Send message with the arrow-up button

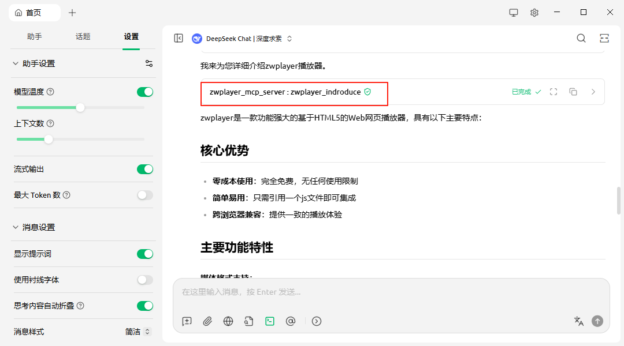597,321
